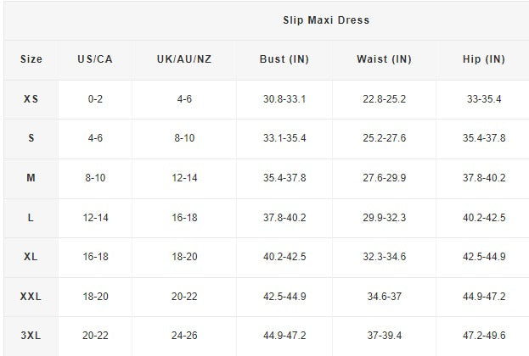Click bust measurement 30.8-33.1
This screenshot has height=356, width=529.
284,99
